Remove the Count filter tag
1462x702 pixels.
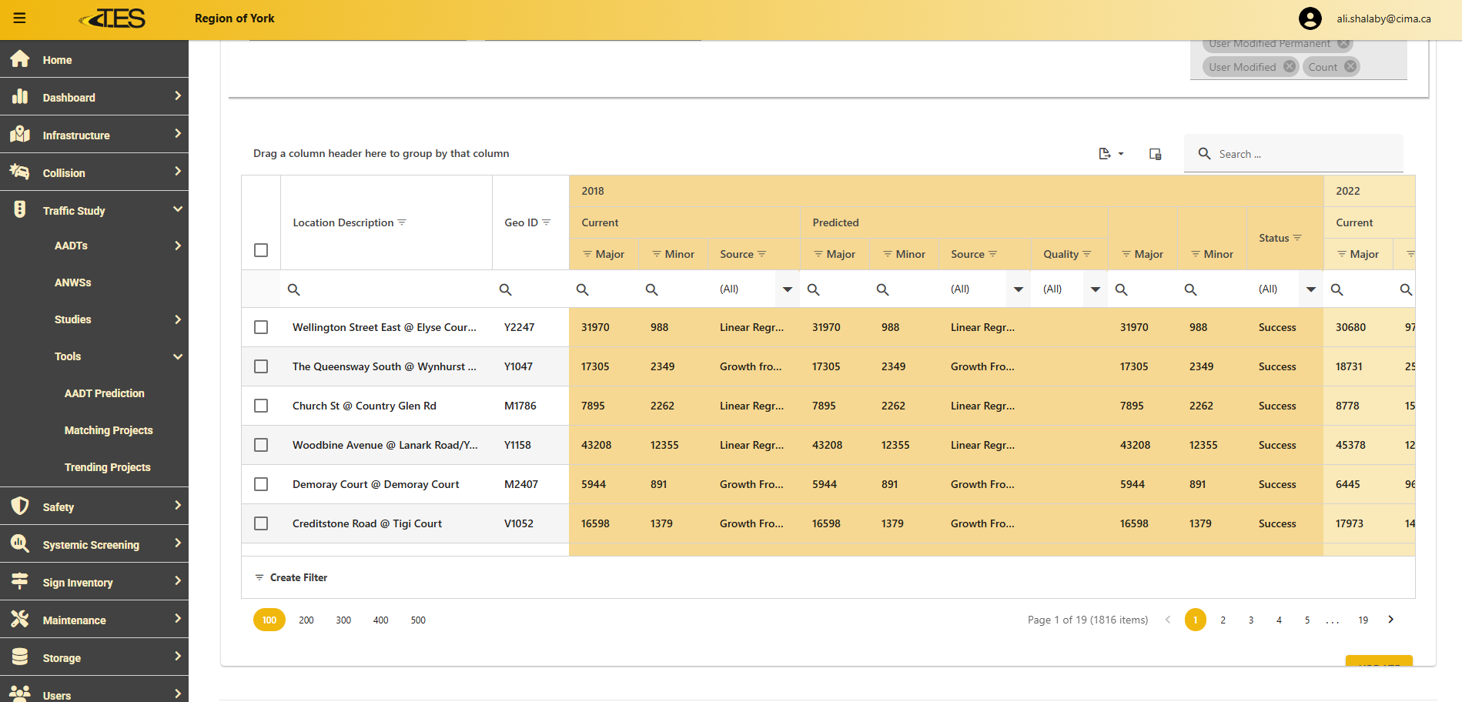[1350, 67]
